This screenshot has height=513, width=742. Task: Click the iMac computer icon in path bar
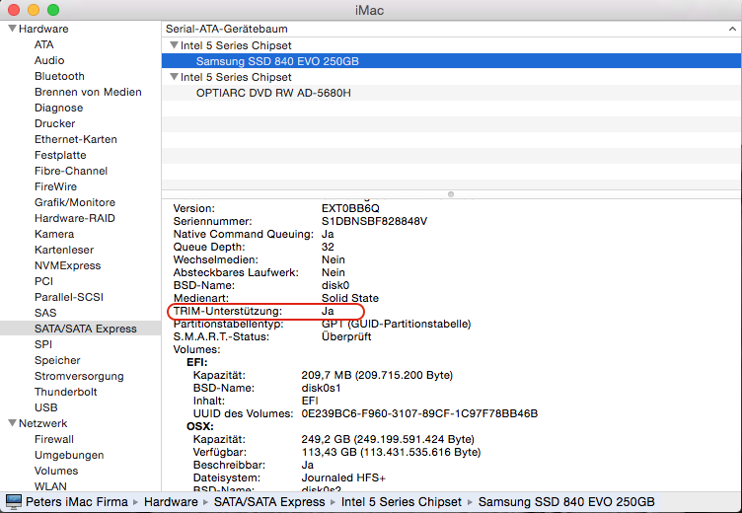tap(13, 501)
